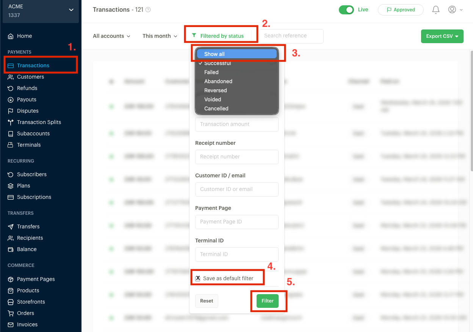Viewport: 473px width, 332px height.
Task: Navigate to the Invoices section
Action: (x=26, y=324)
